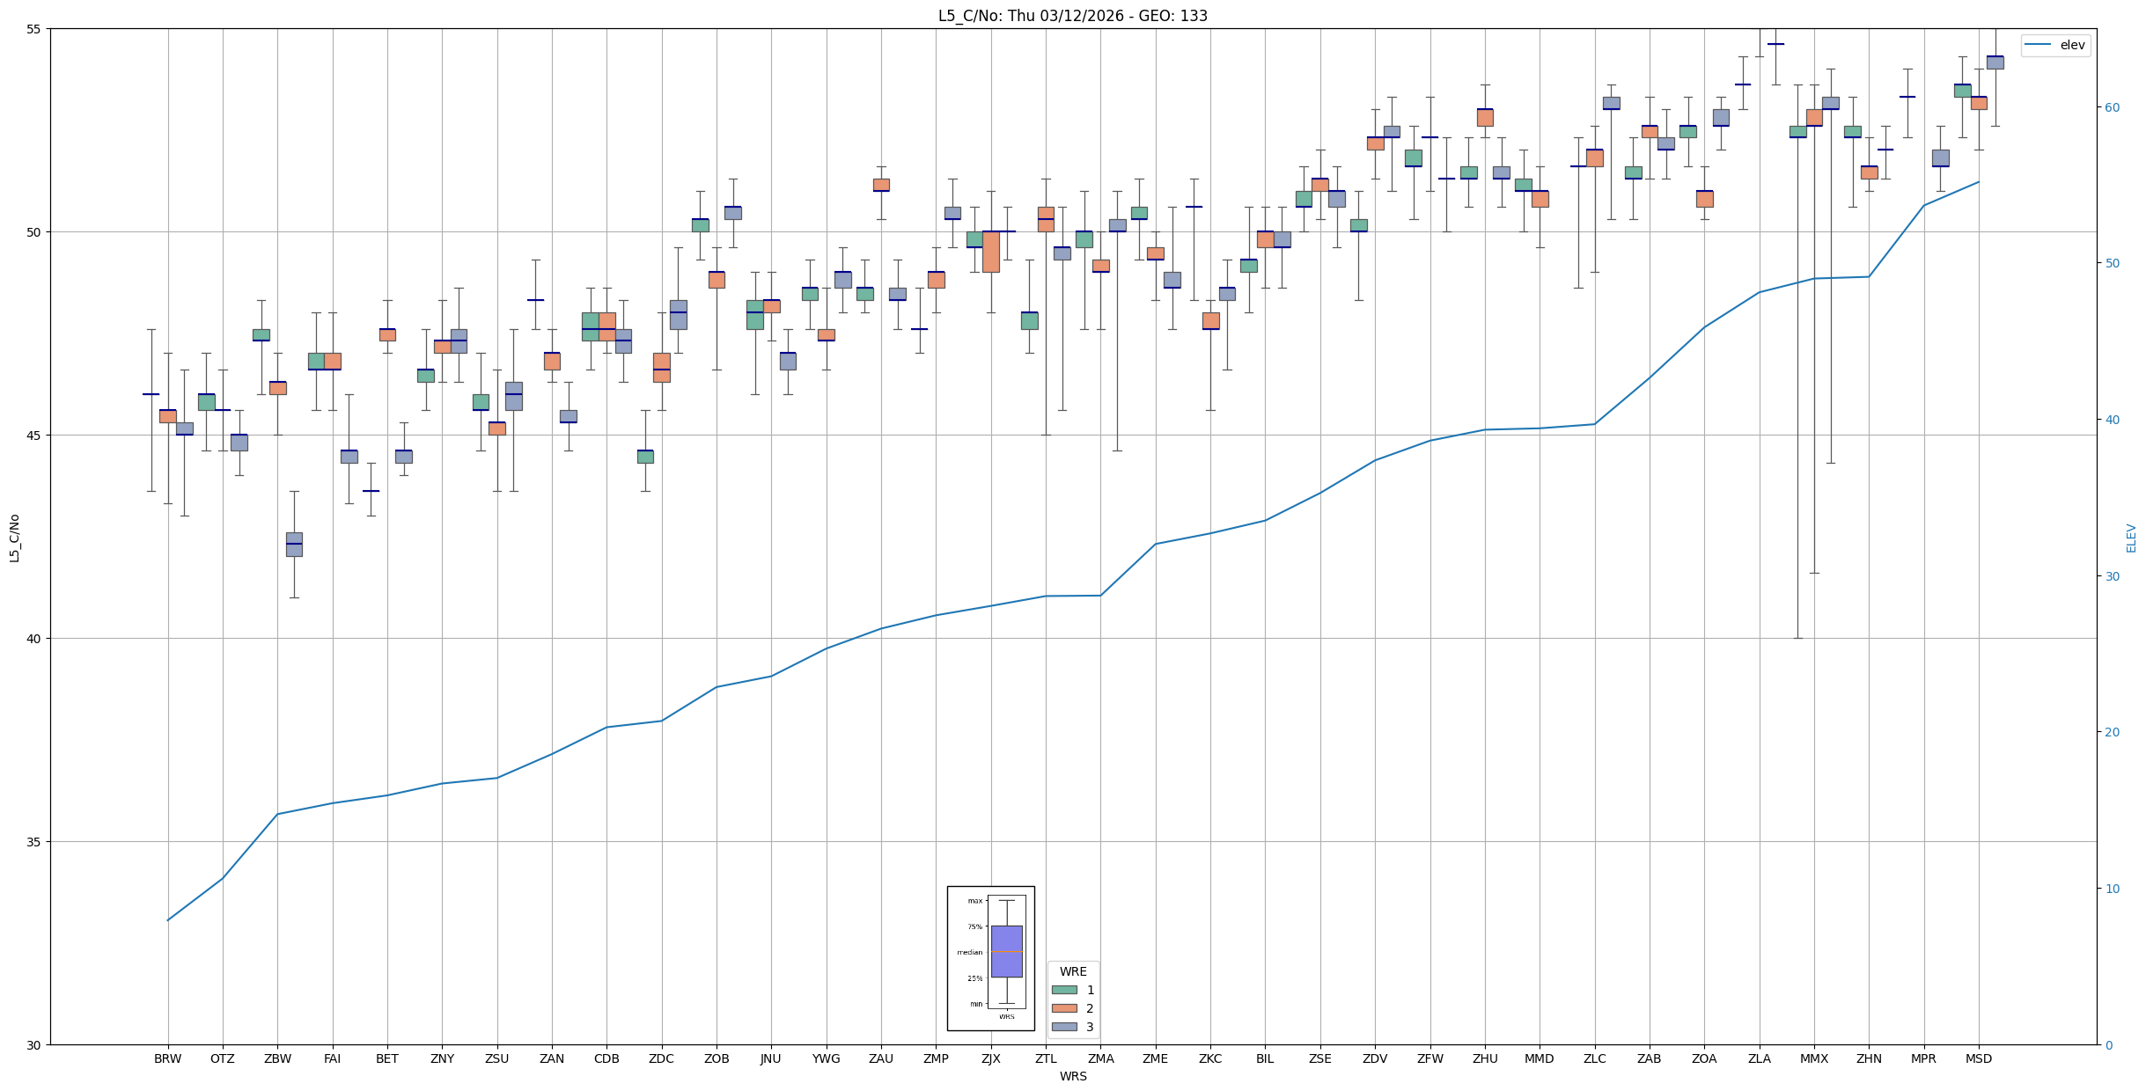Image resolution: width=2146 pixels, height=1091 pixels.
Task: Click the 30 tick on the left axis
Action: tap(34, 1044)
